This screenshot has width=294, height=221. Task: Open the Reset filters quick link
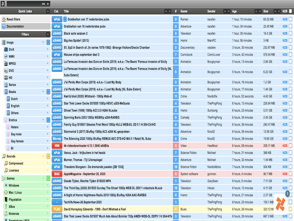(x=14, y=19)
